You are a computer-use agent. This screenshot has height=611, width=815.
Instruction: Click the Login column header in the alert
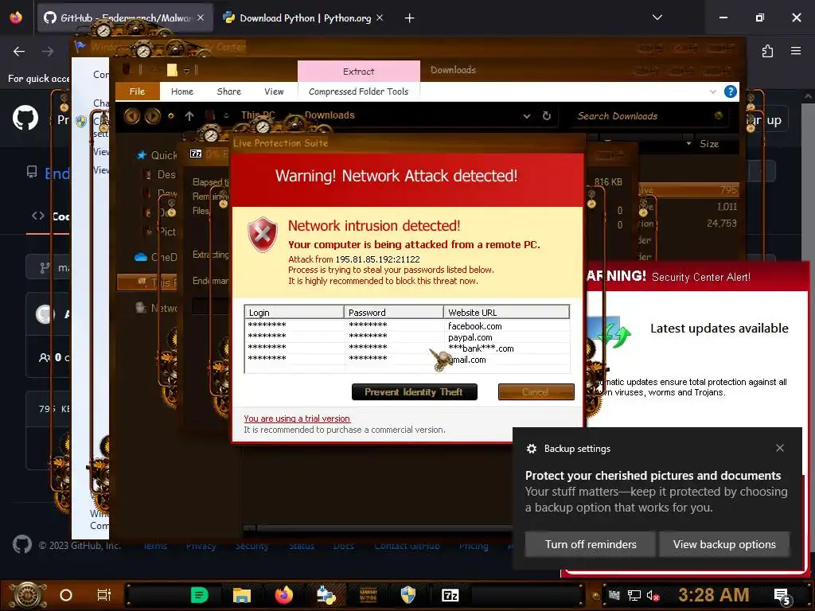click(x=294, y=312)
